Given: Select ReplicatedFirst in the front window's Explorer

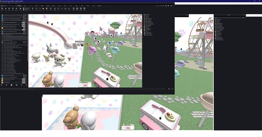Looking at the screenshot, I should pos(148,22).
